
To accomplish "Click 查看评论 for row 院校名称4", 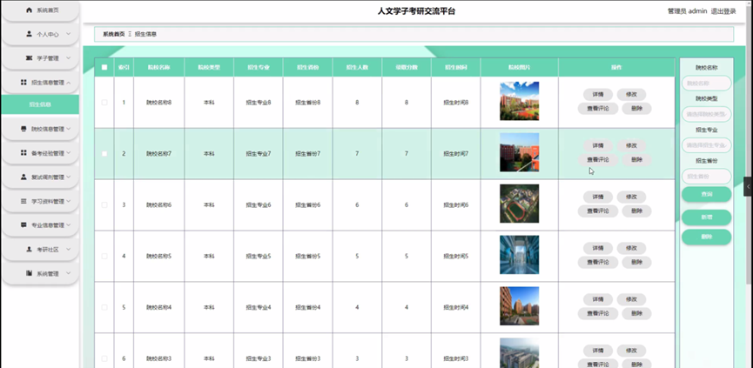I will [598, 314].
